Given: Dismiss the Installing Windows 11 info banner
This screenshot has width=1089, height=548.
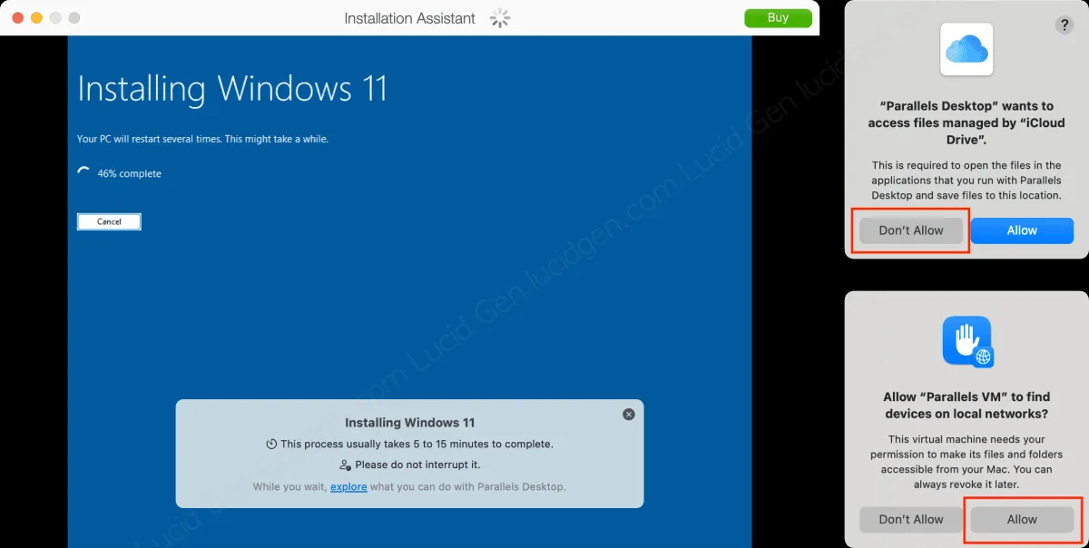Looking at the screenshot, I should tap(628, 414).
